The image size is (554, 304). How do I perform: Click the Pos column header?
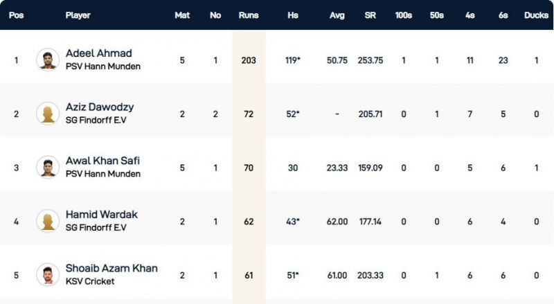(x=16, y=15)
